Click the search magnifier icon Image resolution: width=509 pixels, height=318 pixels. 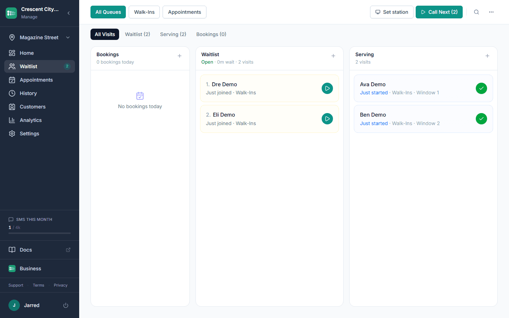coord(476,12)
